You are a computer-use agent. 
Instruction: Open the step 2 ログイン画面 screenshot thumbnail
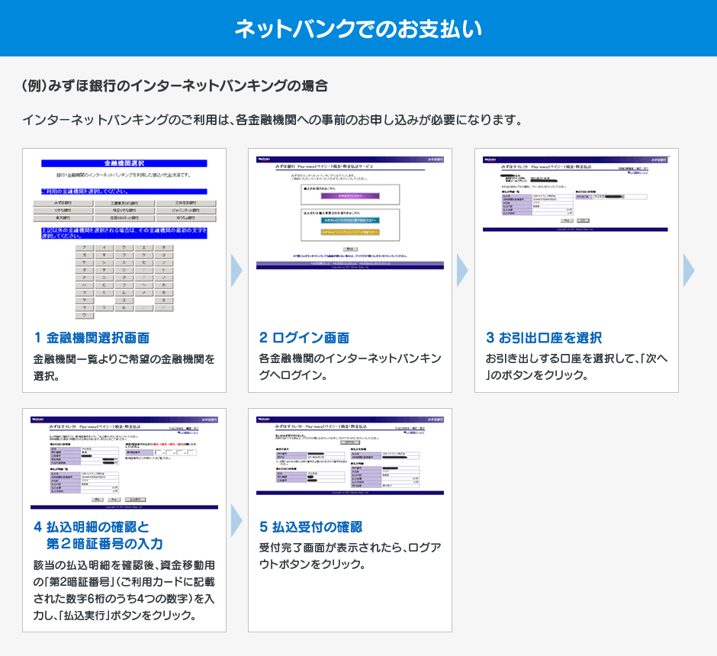pyautogui.click(x=350, y=213)
